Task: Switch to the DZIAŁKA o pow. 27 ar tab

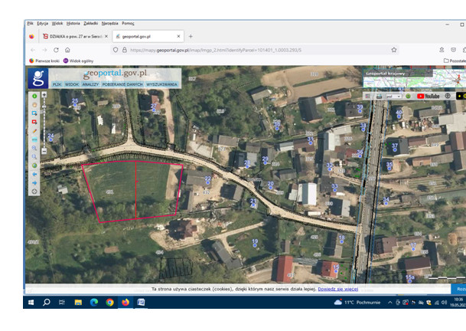Action: click(73, 36)
